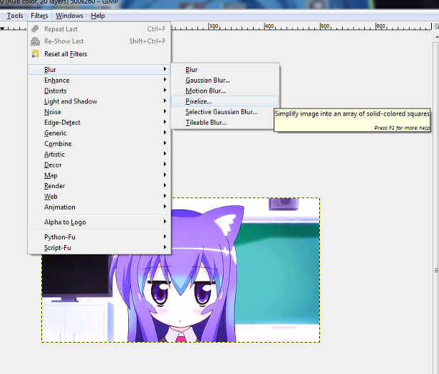Image resolution: width=439 pixels, height=374 pixels.
Task: Close the open Filters menu
Action: 39,16
